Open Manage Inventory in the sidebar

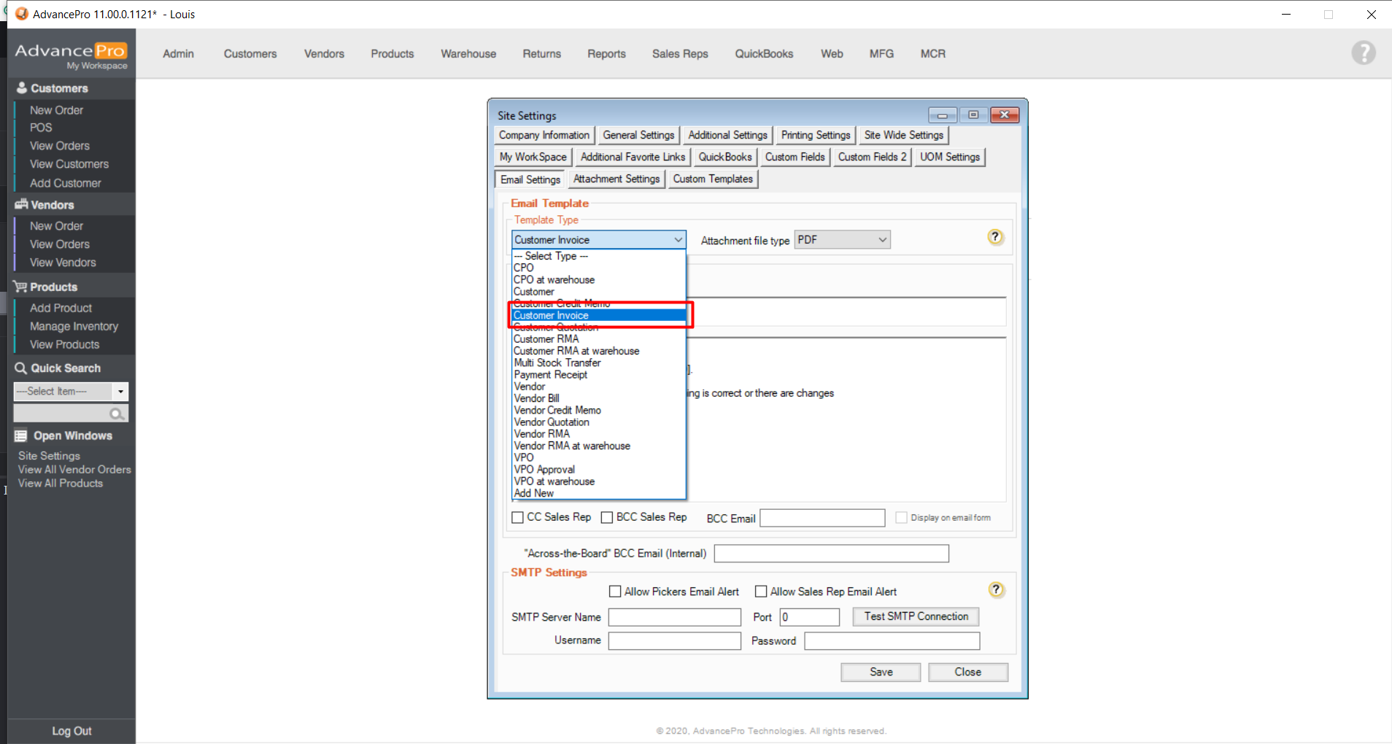point(74,326)
